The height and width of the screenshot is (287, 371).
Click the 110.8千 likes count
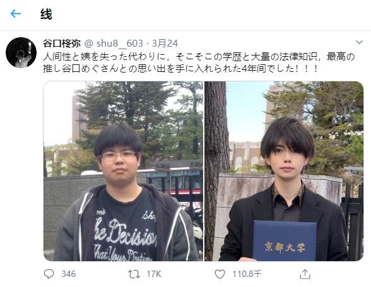click(x=247, y=274)
